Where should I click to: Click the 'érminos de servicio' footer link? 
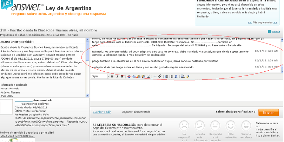point(12,133)
